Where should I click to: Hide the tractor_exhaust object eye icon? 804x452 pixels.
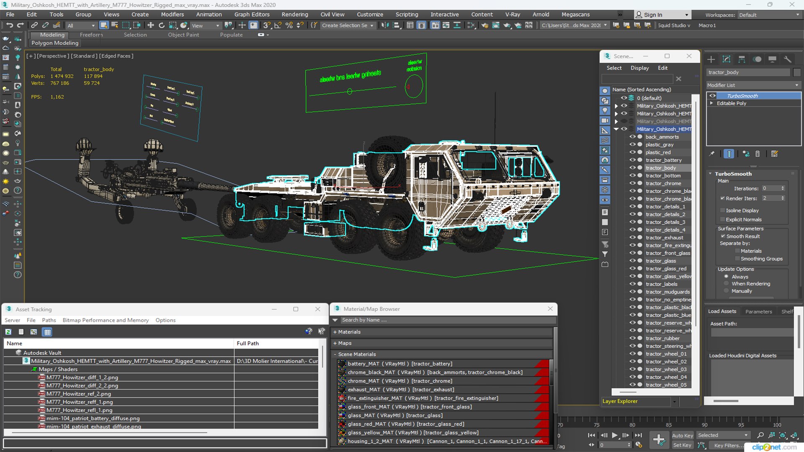(x=632, y=238)
